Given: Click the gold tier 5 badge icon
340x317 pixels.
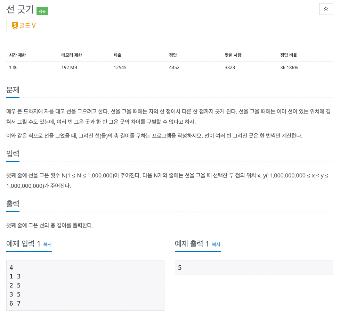Looking at the screenshot, I should (x=15, y=25).
